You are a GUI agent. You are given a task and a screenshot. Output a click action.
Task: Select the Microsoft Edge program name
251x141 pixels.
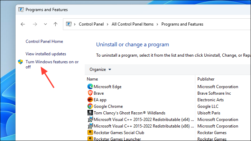[108, 87]
